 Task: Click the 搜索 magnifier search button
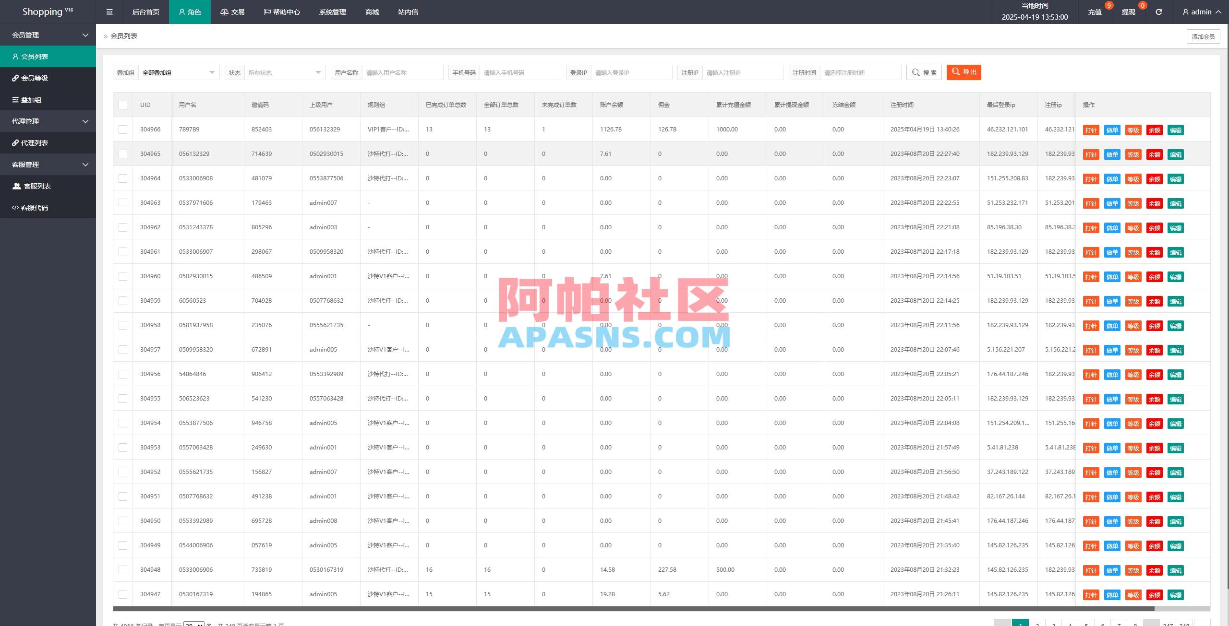coord(924,72)
